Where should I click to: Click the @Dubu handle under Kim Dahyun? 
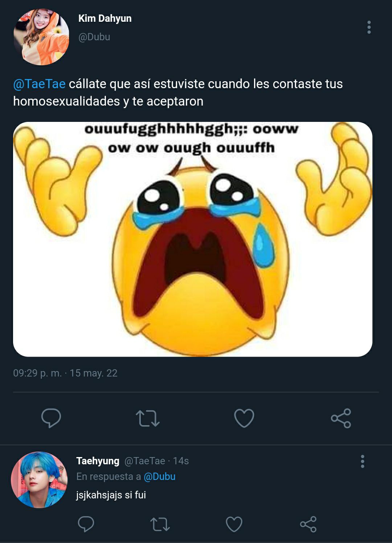coord(94,37)
